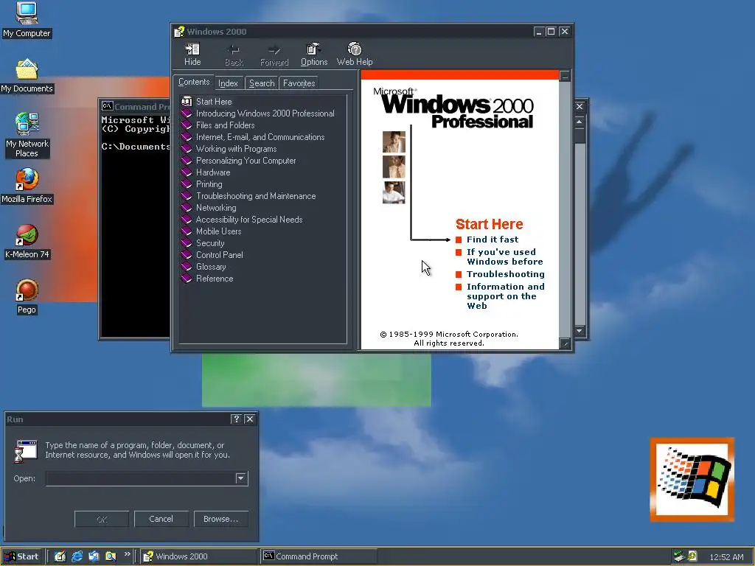Select the My Computer desktop icon

click(27, 20)
